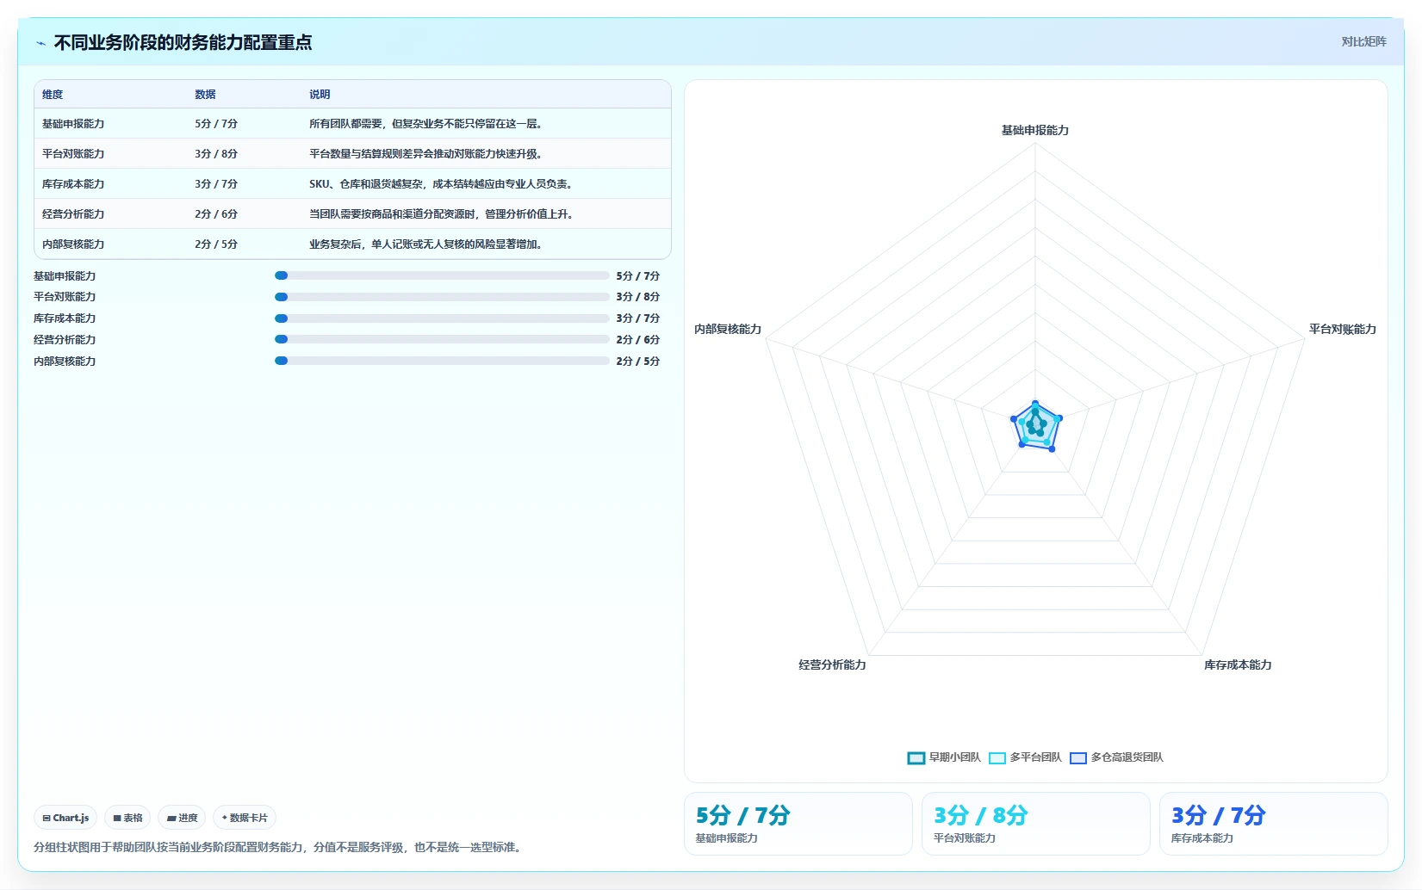The image size is (1422, 890).
Task: Toggle the 多平台团队 legend item
Action: click(1025, 757)
